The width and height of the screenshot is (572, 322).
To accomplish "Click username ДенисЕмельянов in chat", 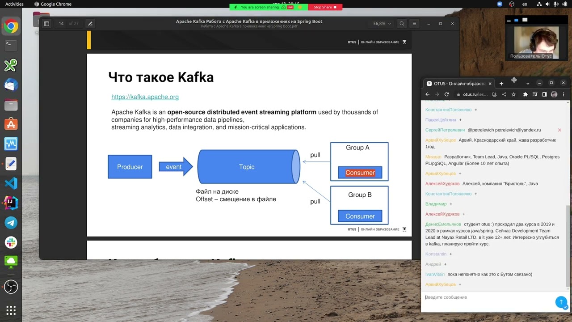I will pyautogui.click(x=443, y=224).
